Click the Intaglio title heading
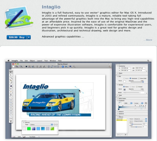The height and width of the screenshot is (141, 157). point(51,7)
